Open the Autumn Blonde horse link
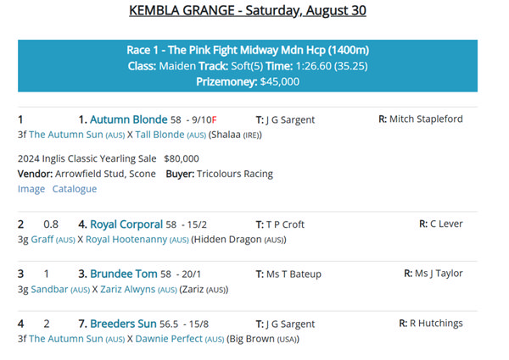 coord(129,119)
